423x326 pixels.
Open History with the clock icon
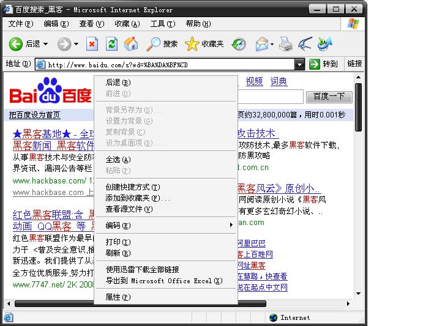point(239,44)
